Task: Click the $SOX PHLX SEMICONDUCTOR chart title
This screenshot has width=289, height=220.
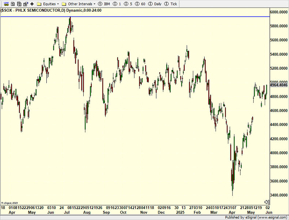Action: [51, 10]
